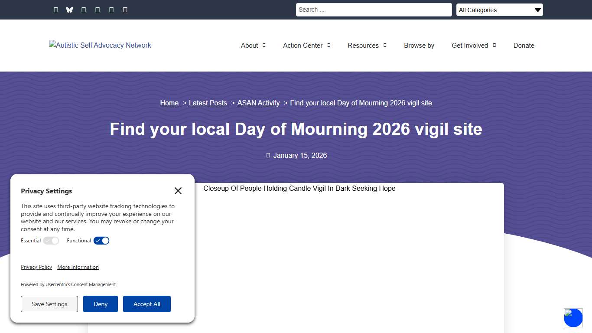Open the Privacy Policy link
The image size is (592, 333).
[x=36, y=267]
